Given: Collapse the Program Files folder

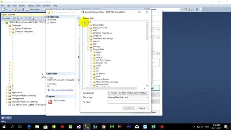Looking at the screenshot, I should (88, 49).
